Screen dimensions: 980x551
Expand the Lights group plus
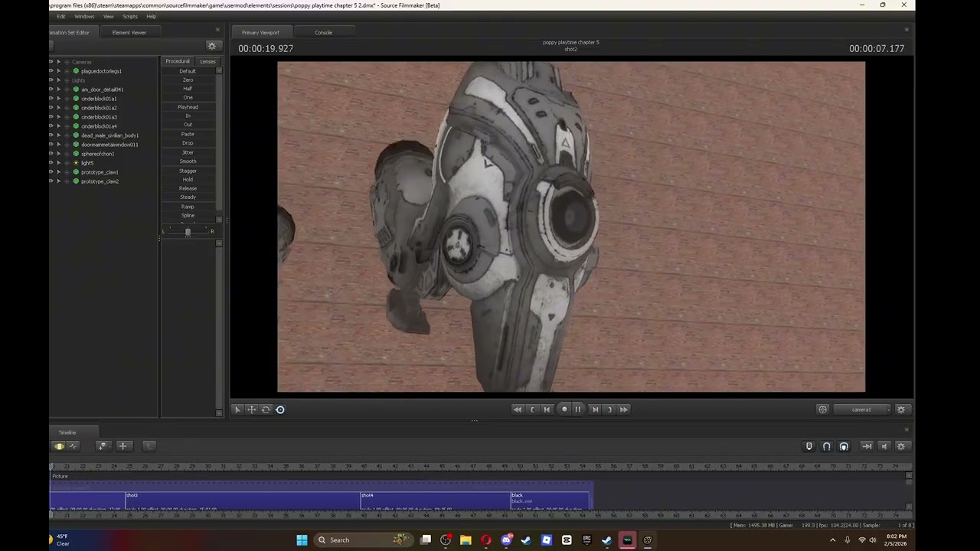pos(67,80)
